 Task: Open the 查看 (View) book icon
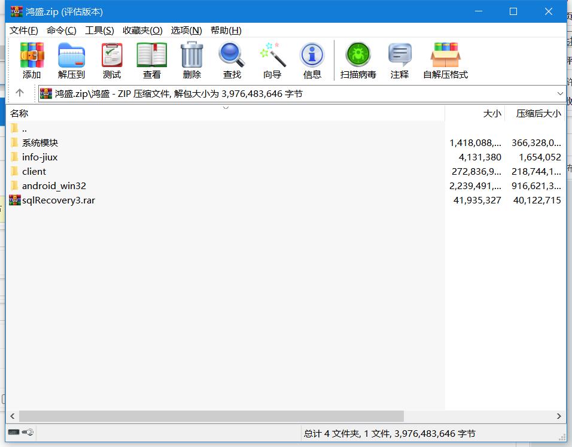click(x=151, y=56)
